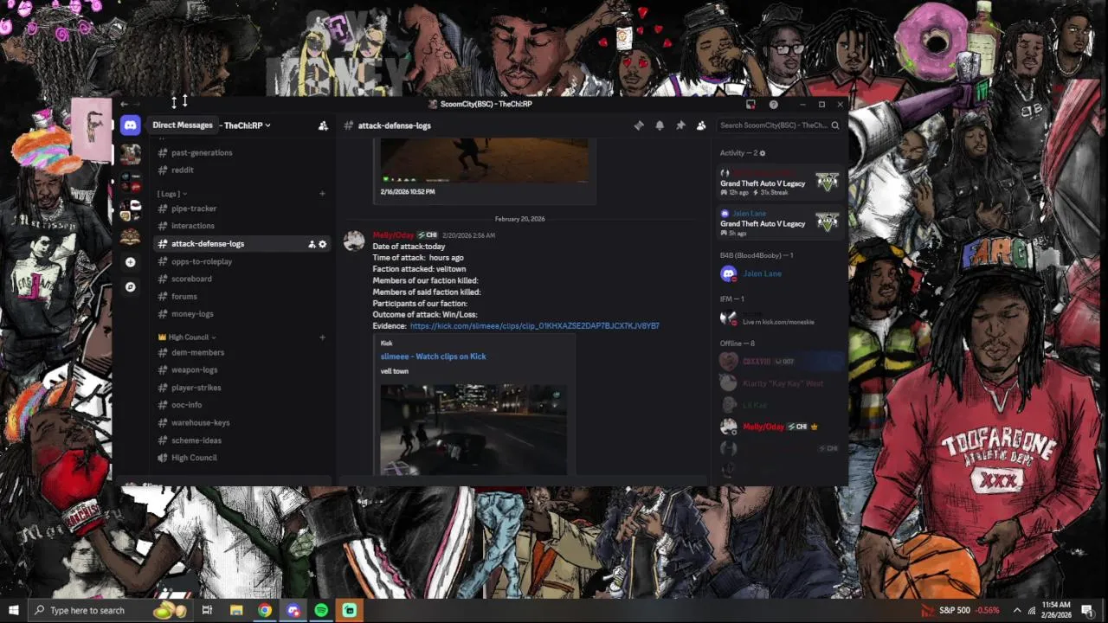Click Jalen Lane's avatar in member list
This screenshot has height=623, width=1108.
click(x=729, y=273)
